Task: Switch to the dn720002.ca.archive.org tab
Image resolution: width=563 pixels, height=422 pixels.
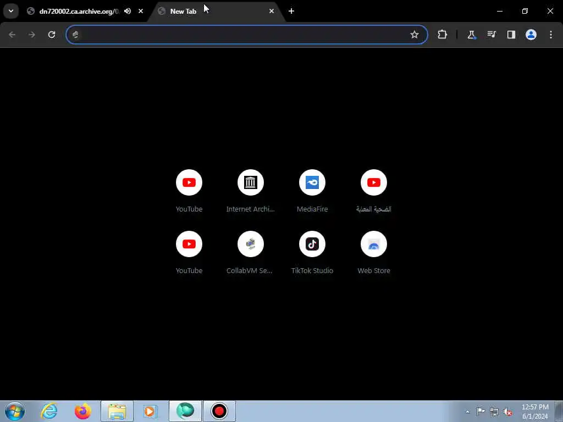Action: click(x=78, y=11)
